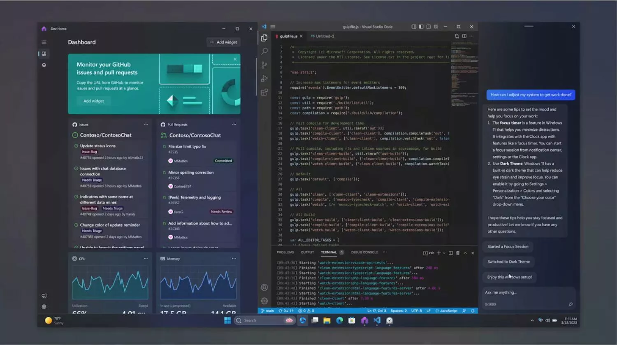Open the Extensions view in the activity bar

[264, 92]
